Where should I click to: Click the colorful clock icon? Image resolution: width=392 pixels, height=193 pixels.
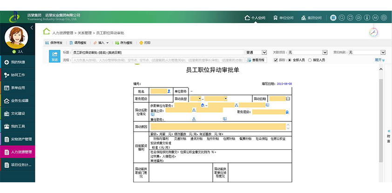click(373, 33)
